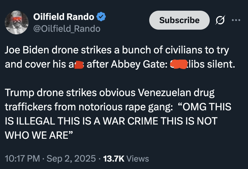This screenshot has height=169, width=248.
Task: Click the Oilfield Rando display name
Action: tap(64, 17)
